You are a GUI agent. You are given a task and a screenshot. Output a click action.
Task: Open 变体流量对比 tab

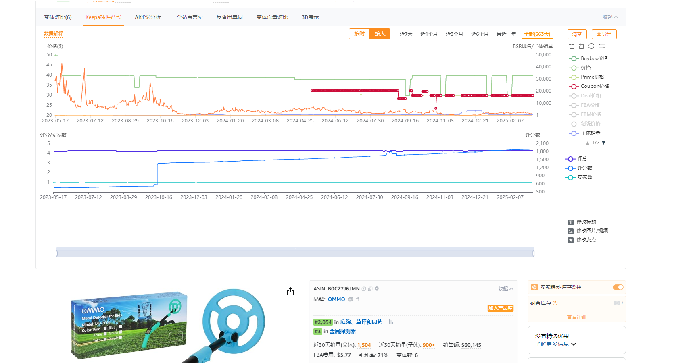[x=272, y=17]
